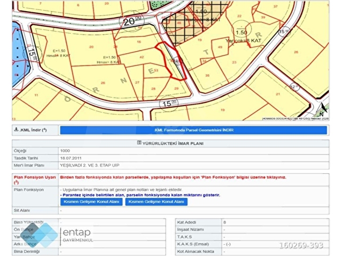Image resolution: width=342 pixels, height=256 pixels.
Task: Click the Sit Alanı row label
Action: 22,210
